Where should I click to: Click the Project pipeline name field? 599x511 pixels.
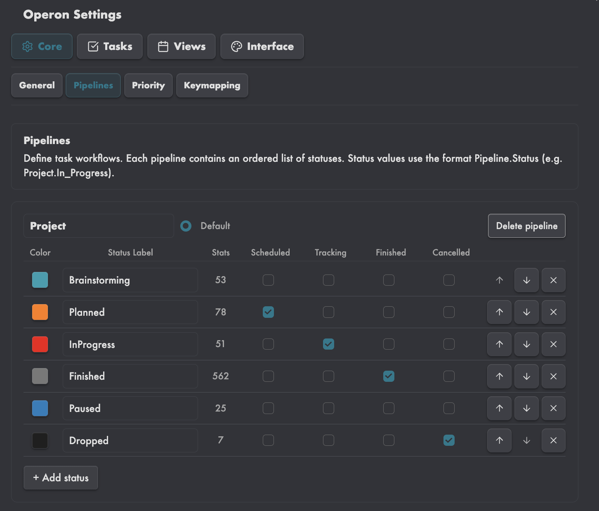coord(99,226)
